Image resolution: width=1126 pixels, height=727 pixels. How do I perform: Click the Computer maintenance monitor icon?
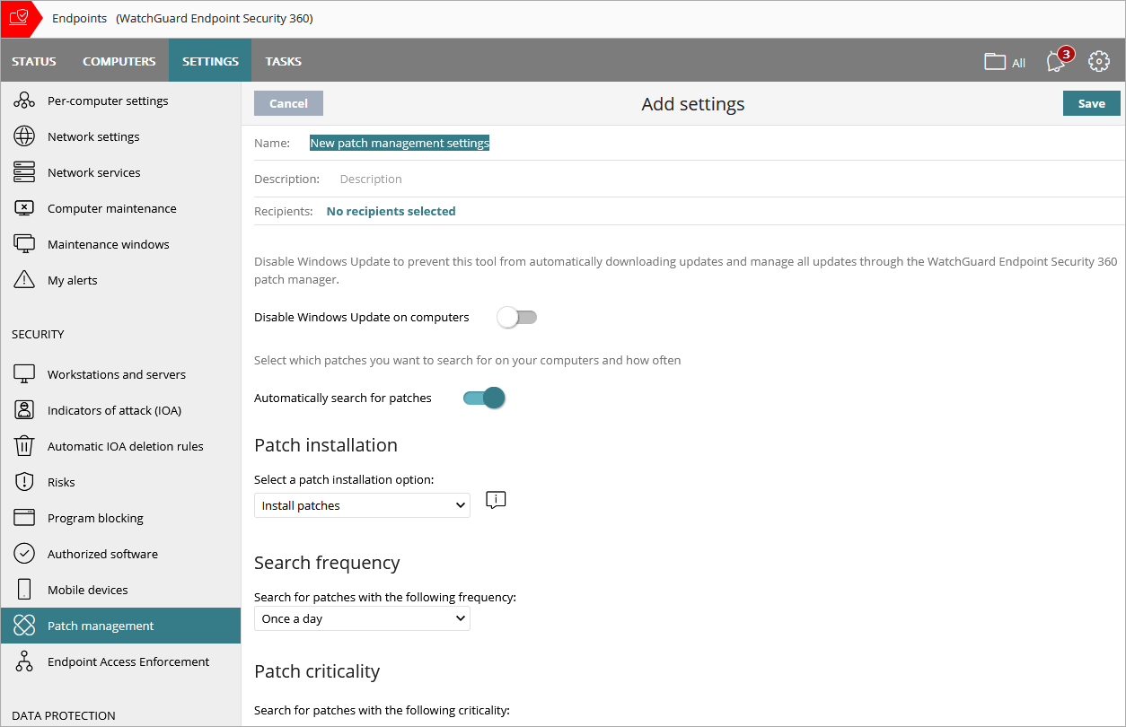point(24,208)
